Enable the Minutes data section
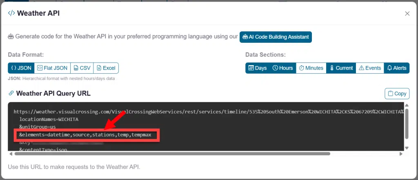Viewport: 418px width, 180px height. pos(311,68)
